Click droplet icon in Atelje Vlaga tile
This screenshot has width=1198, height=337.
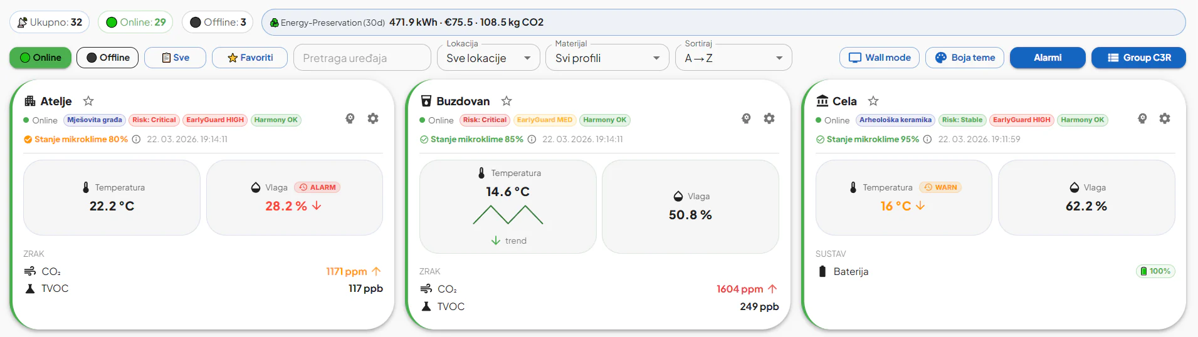coord(256,187)
